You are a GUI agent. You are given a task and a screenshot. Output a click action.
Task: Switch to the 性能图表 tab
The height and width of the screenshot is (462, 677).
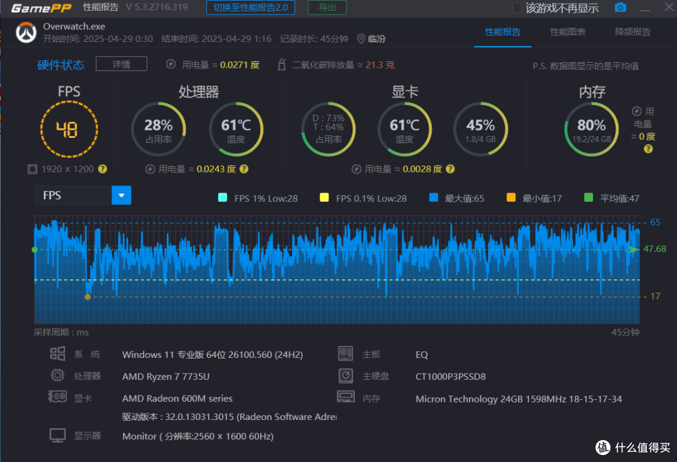pyautogui.click(x=568, y=31)
